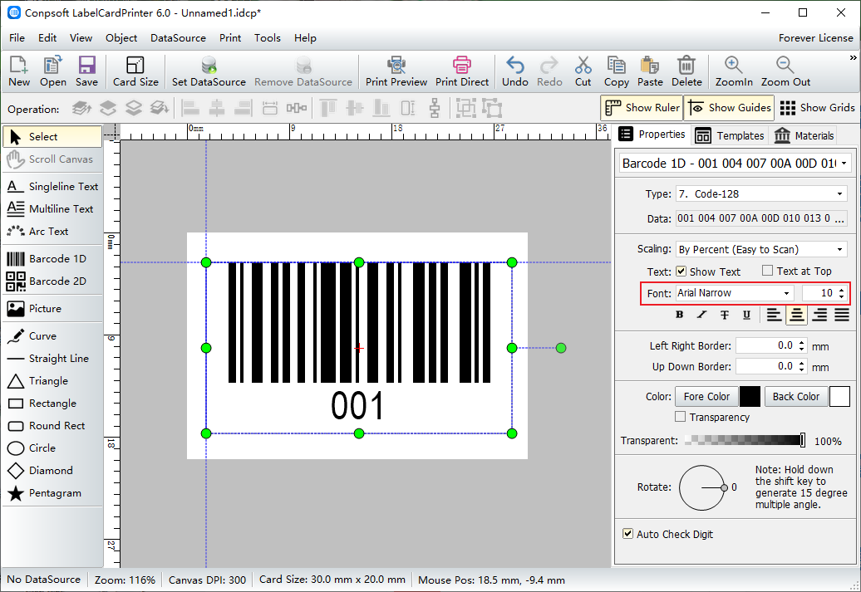Image resolution: width=861 pixels, height=592 pixels.
Task: Click the black fore color swatch
Action: click(750, 396)
